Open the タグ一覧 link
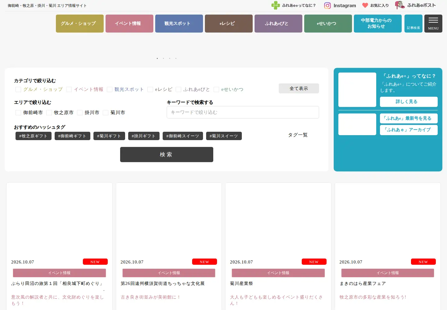 pos(298,135)
